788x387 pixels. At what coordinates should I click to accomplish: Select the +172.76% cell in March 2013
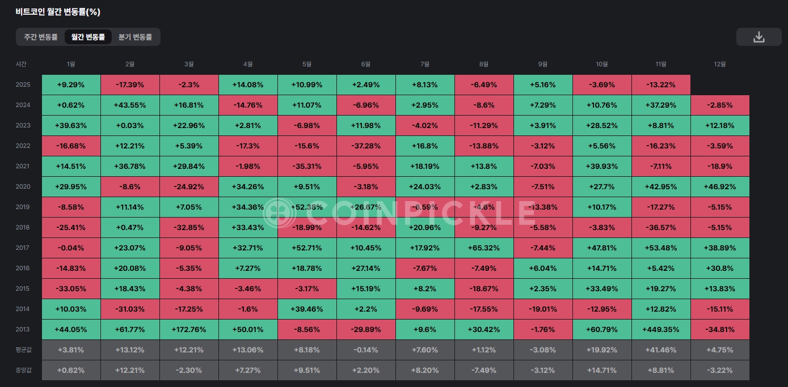click(x=189, y=330)
